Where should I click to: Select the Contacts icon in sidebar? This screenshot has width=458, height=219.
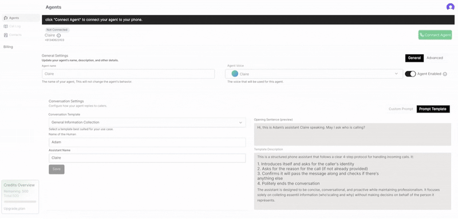[x=6, y=35]
